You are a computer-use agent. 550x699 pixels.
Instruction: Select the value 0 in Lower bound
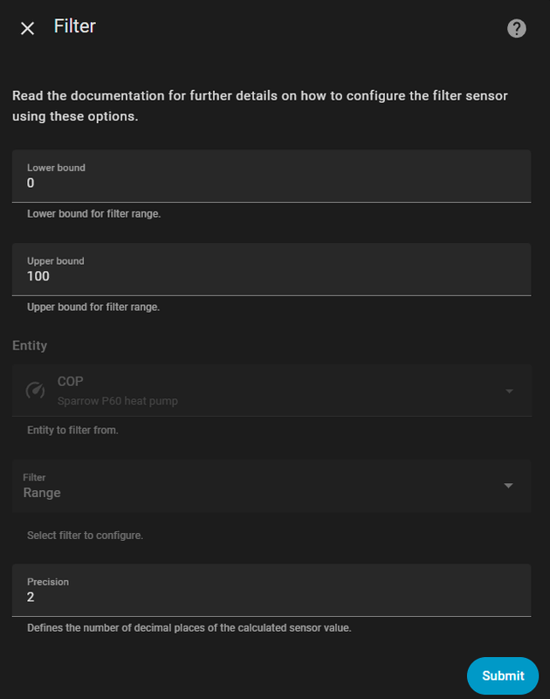pos(31,183)
